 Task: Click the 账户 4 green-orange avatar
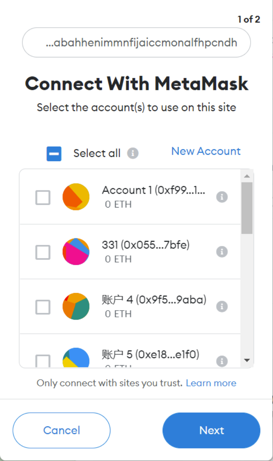76,306
